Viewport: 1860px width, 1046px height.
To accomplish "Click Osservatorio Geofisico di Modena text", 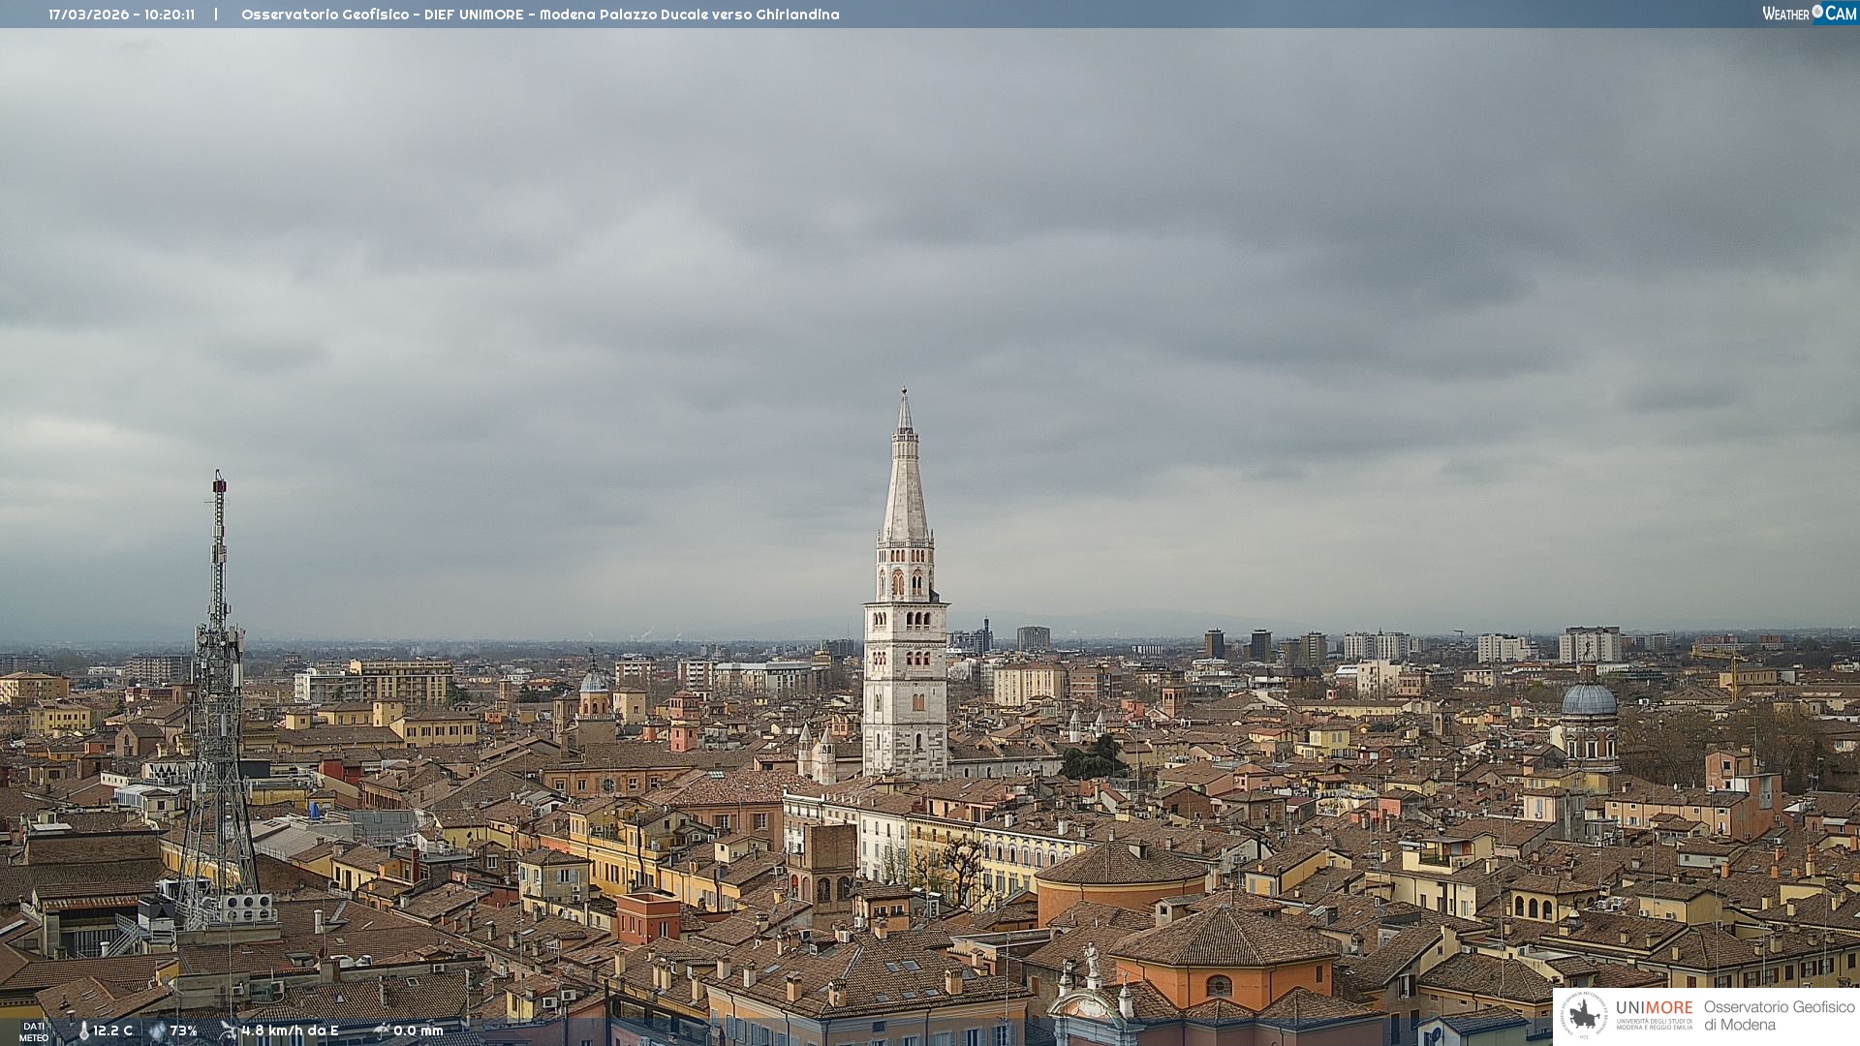I will click(1779, 1015).
